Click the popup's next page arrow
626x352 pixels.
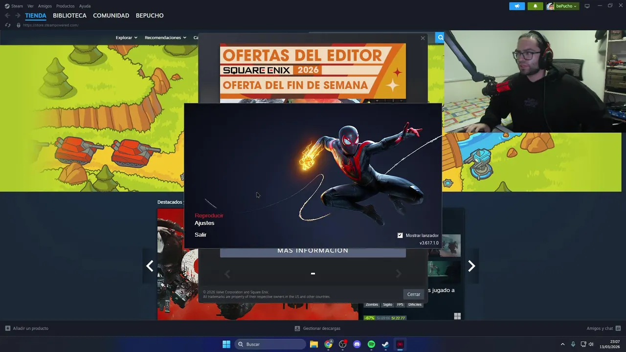pyautogui.click(x=398, y=274)
